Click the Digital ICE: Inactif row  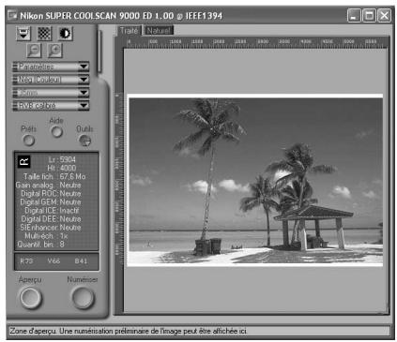click(x=52, y=210)
